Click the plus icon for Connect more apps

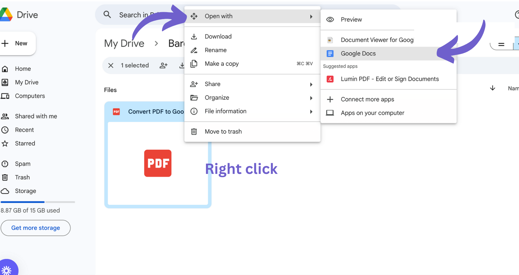330,99
